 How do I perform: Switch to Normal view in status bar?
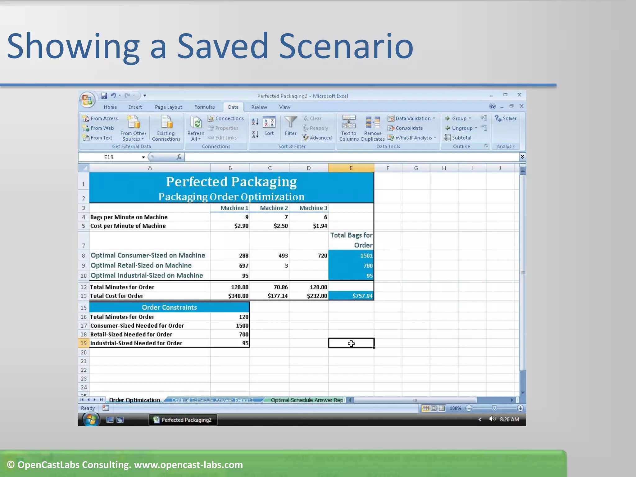click(x=425, y=408)
